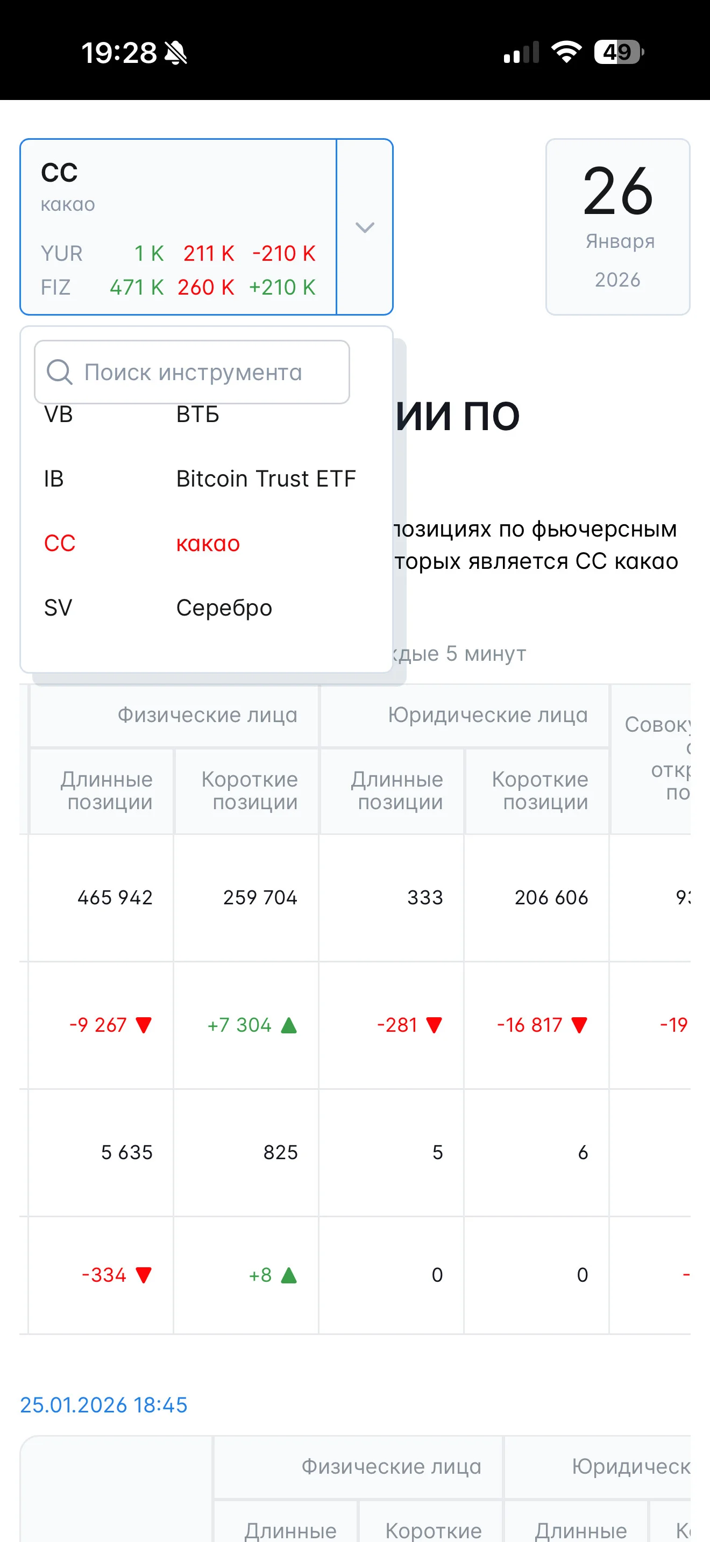This screenshot has width=710, height=1542.
Task: Choose the highlighted CC какао entry
Action: 205,544
